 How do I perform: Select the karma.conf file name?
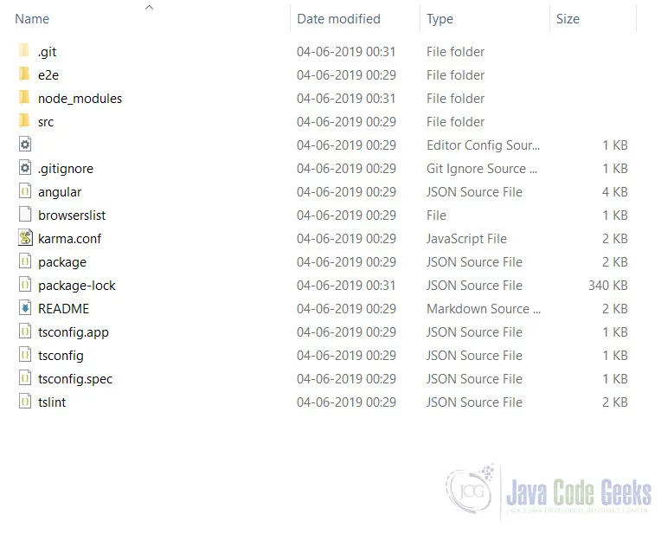[69, 239]
